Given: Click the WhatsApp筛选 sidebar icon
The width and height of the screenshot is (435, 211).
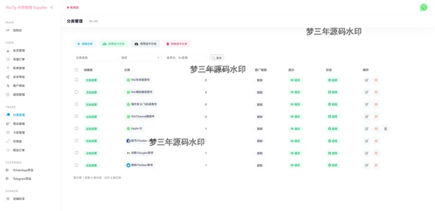Looking at the screenshot, I should click(7, 170).
